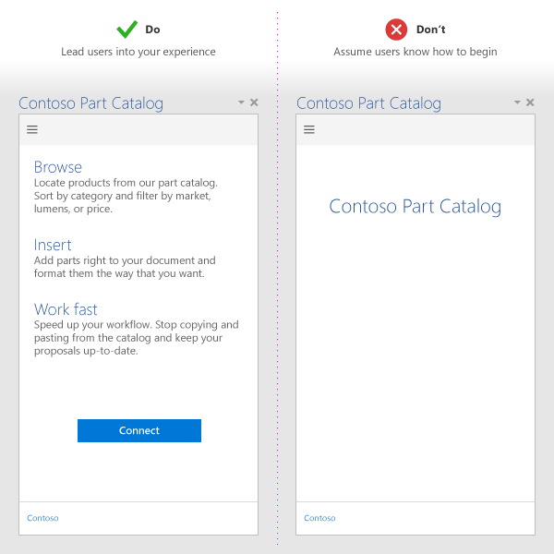This screenshot has height=554, width=554.
Task: Click the 'Assume users know how to begin' caption
Action: pos(415,52)
